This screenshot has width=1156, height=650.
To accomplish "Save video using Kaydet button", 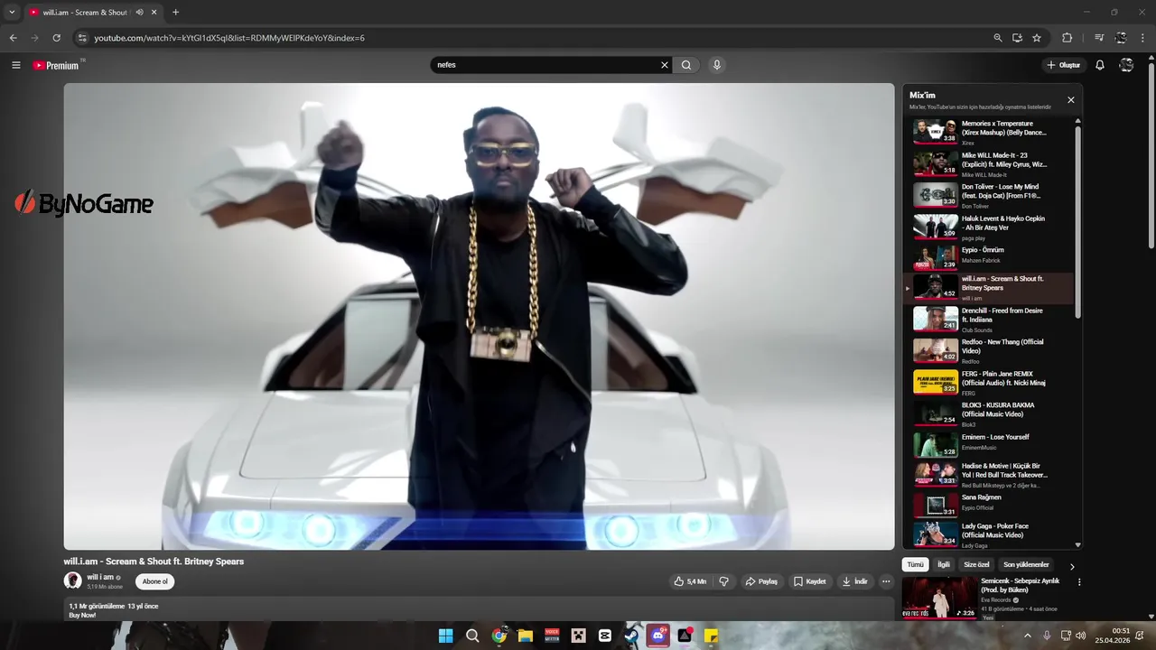I will [810, 581].
